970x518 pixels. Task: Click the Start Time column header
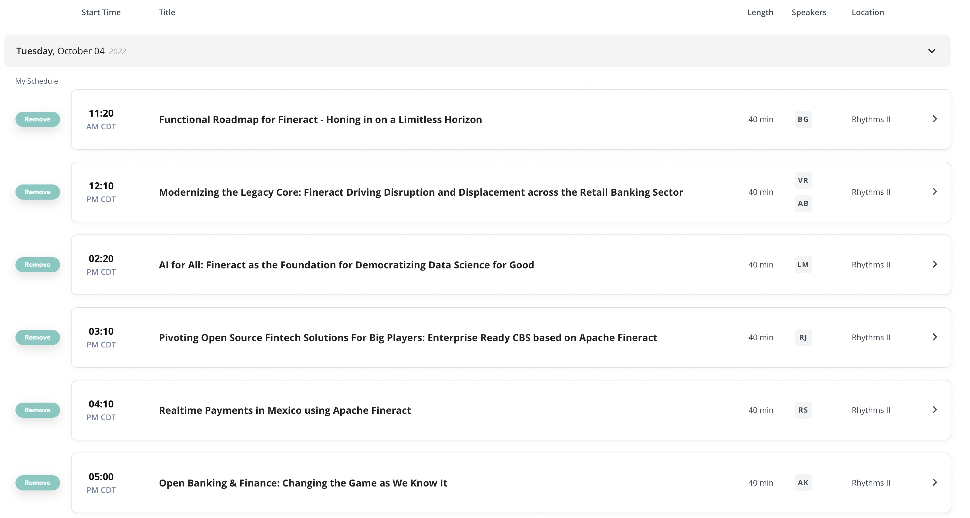tap(101, 12)
